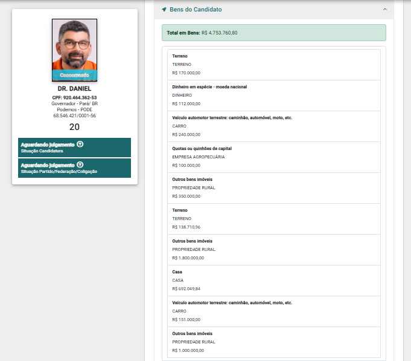Click the Bens do Candidato section header

click(274, 10)
